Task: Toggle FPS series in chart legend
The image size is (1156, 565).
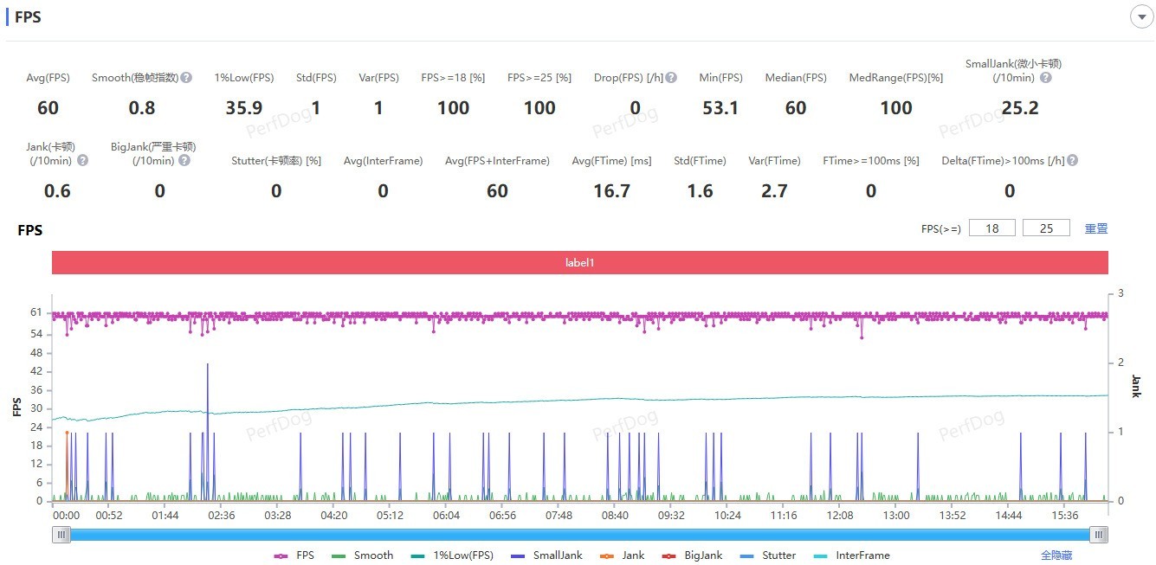Action: point(294,555)
